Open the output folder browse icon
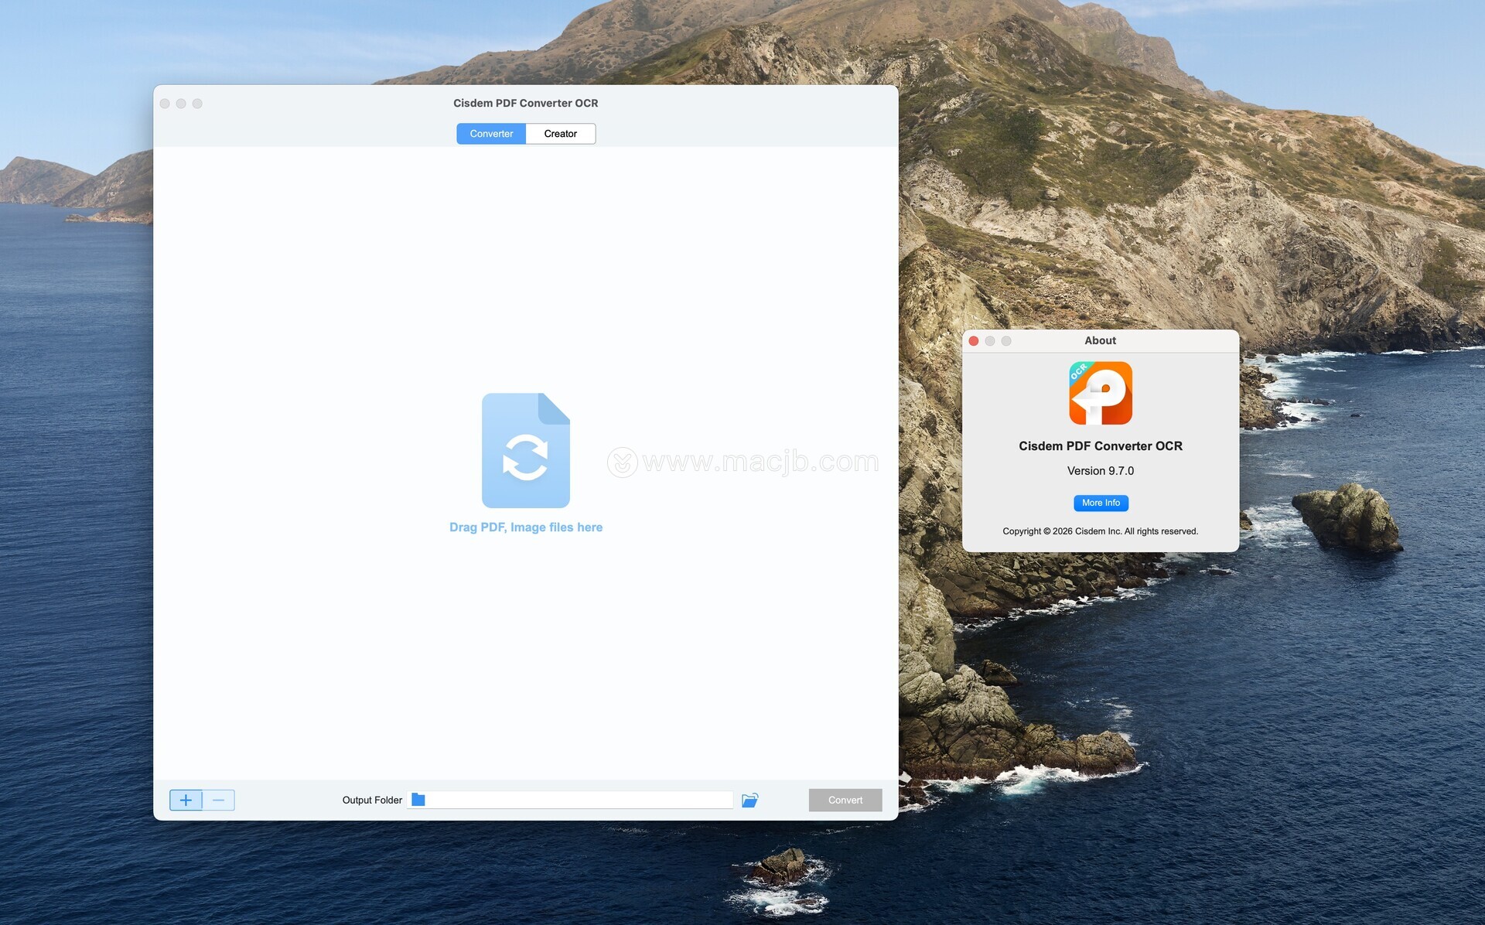1485x925 pixels. point(749,800)
